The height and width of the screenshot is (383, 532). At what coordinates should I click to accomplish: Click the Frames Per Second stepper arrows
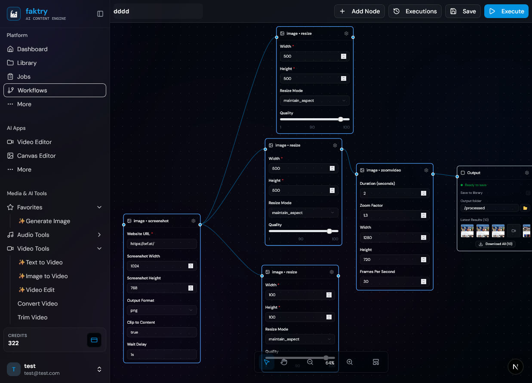click(x=424, y=282)
